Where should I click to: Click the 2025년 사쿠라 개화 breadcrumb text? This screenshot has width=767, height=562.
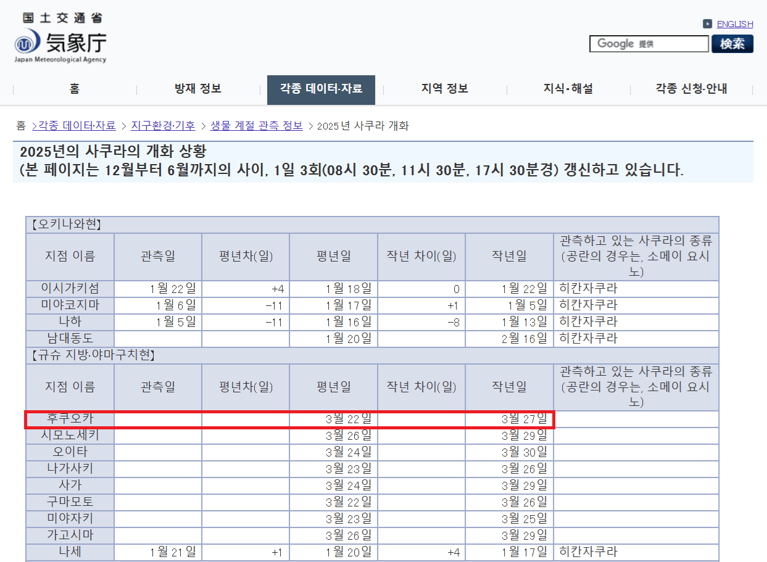363,126
